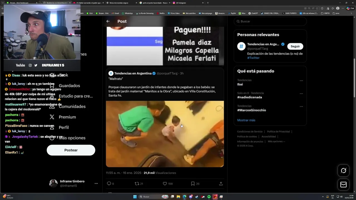Expand Mostrar más under trends

(246, 120)
